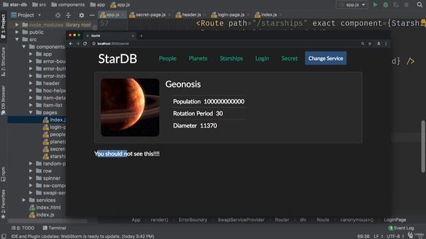
Task: Open Search Everywhere magnifier icon in WebStorm
Action: [419, 5]
